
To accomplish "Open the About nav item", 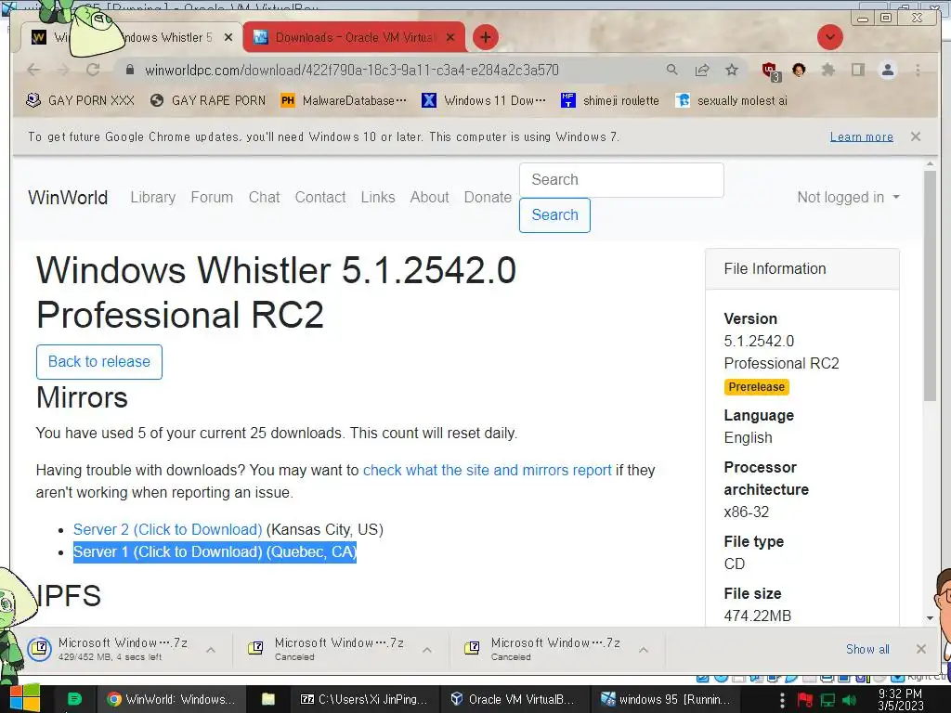I will pyautogui.click(x=429, y=197).
